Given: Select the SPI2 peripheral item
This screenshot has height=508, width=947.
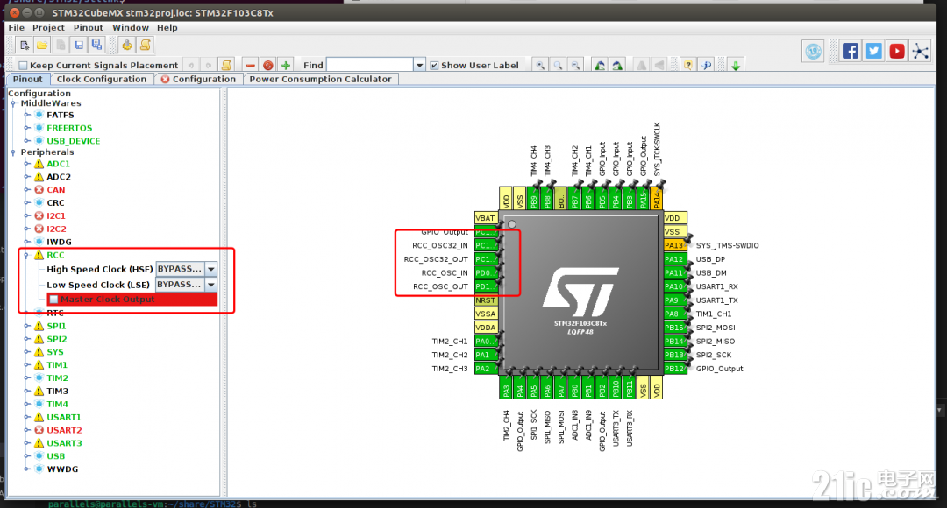Looking at the screenshot, I should (57, 339).
